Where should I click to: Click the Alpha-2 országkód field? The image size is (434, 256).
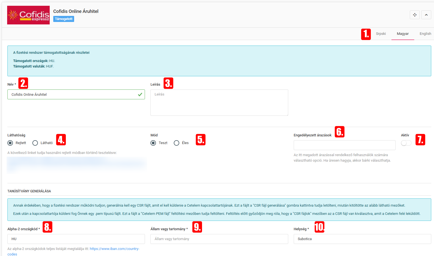point(76,239)
